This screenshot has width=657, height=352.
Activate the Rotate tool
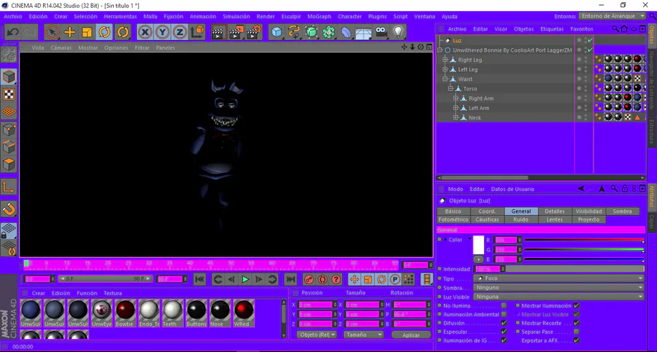pyautogui.click(x=104, y=32)
